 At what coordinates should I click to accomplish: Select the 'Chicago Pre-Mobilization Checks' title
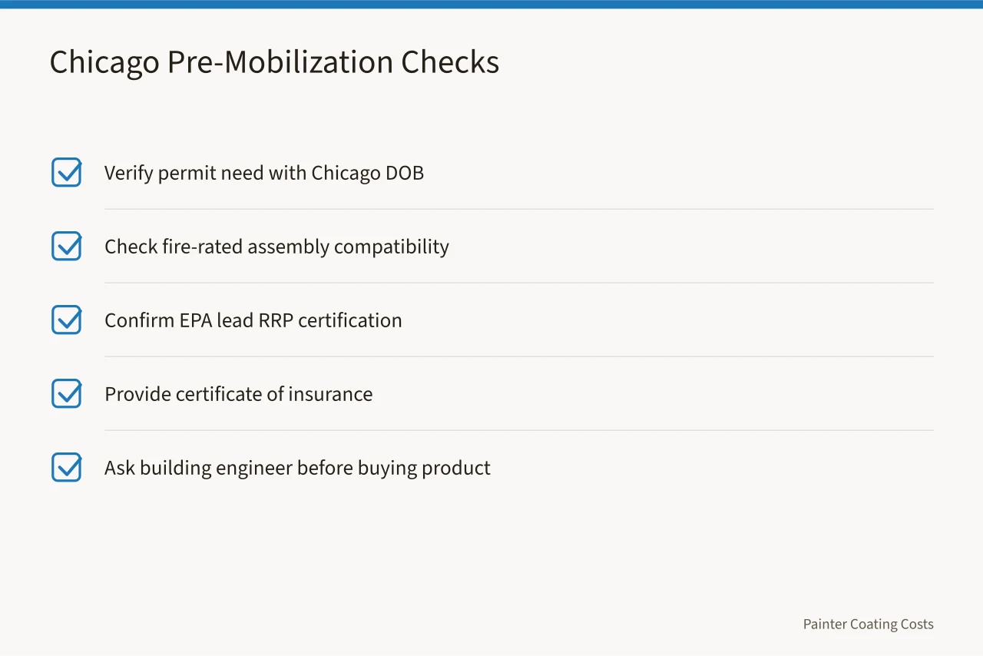click(274, 62)
